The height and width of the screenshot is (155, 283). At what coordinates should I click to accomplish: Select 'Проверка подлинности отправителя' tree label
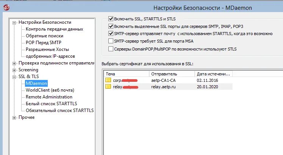click(56, 63)
